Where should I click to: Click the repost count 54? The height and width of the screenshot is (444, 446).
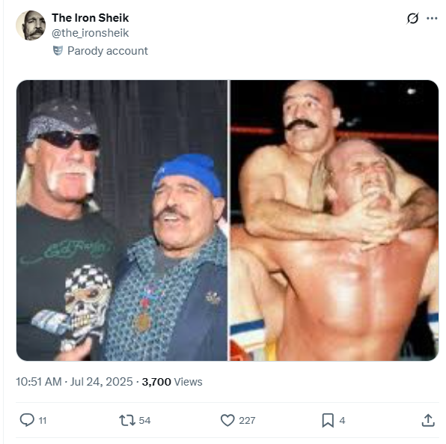144,420
